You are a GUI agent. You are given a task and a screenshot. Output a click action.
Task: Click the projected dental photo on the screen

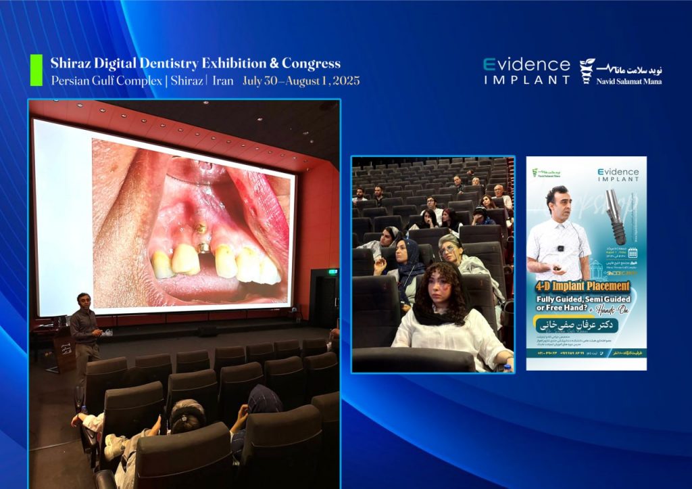coord(193,224)
